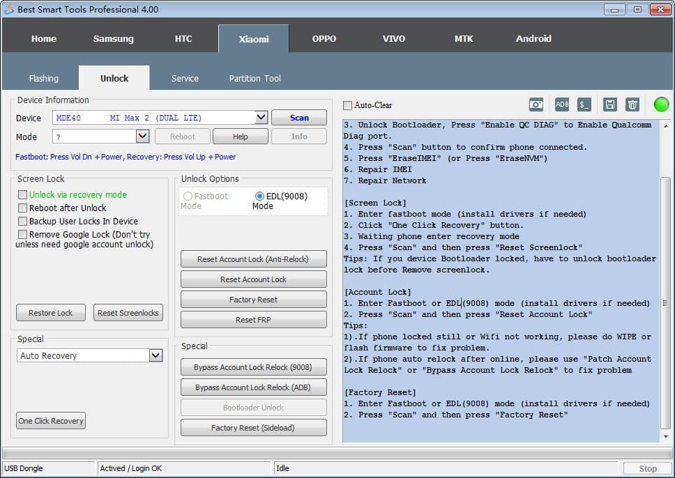This screenshot has width=675, height=478.
Task: Enable Auto-Clear checkbox
Action: [x=347, y=105]
